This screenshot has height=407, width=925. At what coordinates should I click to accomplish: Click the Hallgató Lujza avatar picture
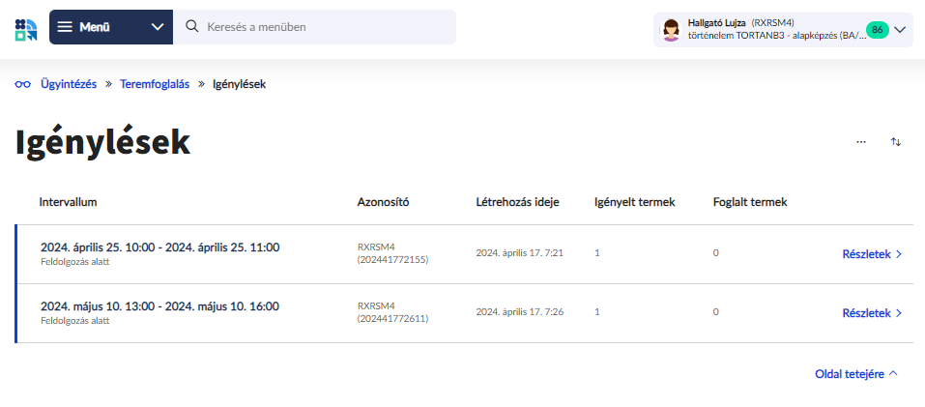point(670,30)
